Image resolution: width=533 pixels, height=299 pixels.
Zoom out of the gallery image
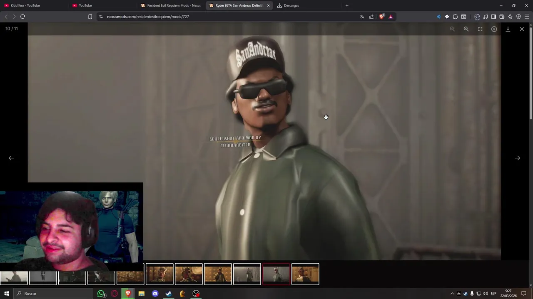(452, 29)
